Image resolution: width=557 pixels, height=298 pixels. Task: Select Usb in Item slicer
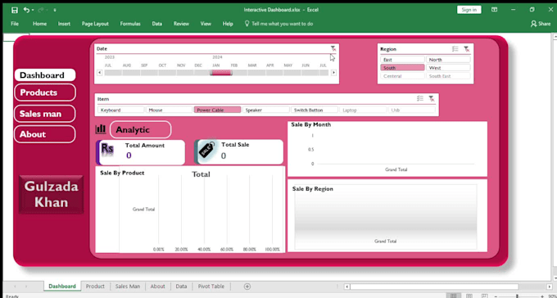[411, 110]
